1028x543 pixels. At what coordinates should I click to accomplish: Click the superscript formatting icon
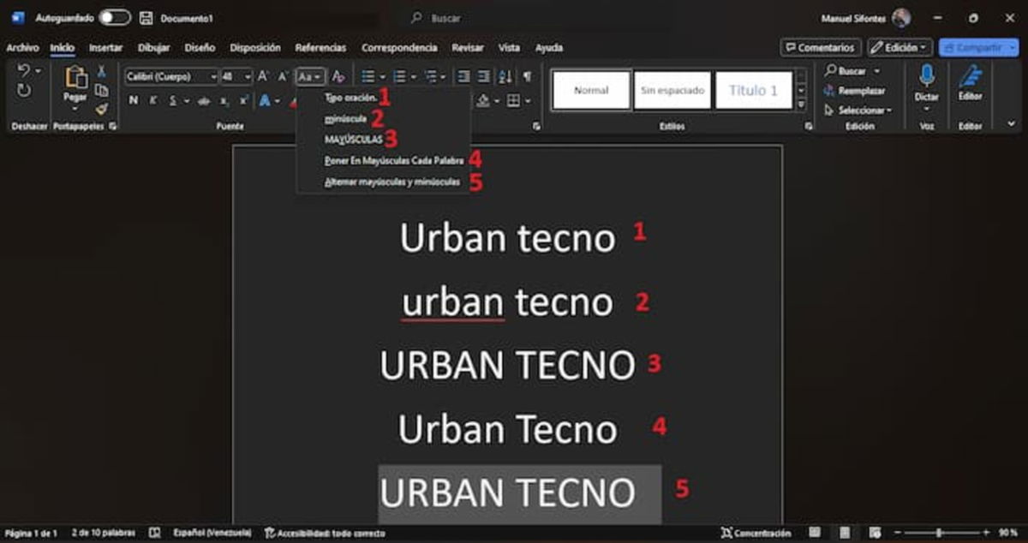245,101
